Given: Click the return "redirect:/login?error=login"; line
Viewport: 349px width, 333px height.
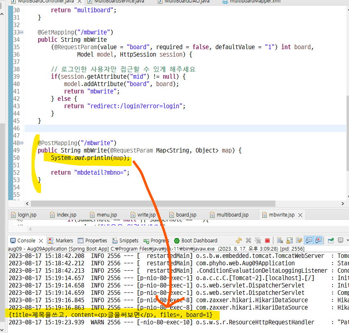Looking at the screenshot, I should [125, 106].
